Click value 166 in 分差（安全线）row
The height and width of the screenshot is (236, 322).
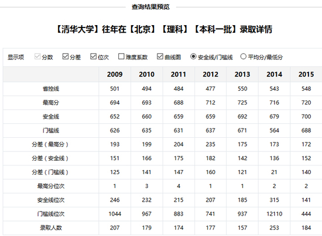146,158
